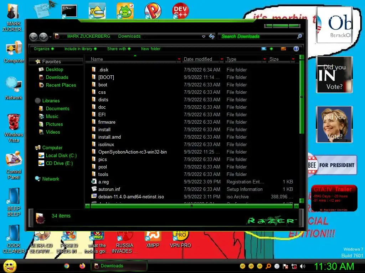365x273 pixels.
Task: Open the Include in library menu
Action: (x=80, y=49)
